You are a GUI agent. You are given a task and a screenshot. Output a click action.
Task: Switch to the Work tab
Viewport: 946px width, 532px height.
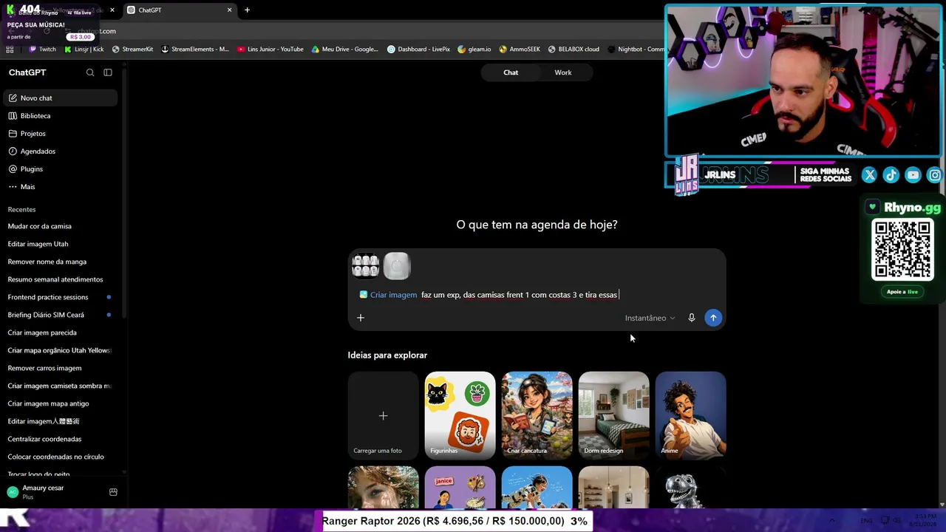[563, 72]
